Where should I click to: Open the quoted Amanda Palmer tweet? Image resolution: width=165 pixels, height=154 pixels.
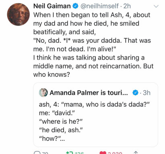click(x=95, y=115)
